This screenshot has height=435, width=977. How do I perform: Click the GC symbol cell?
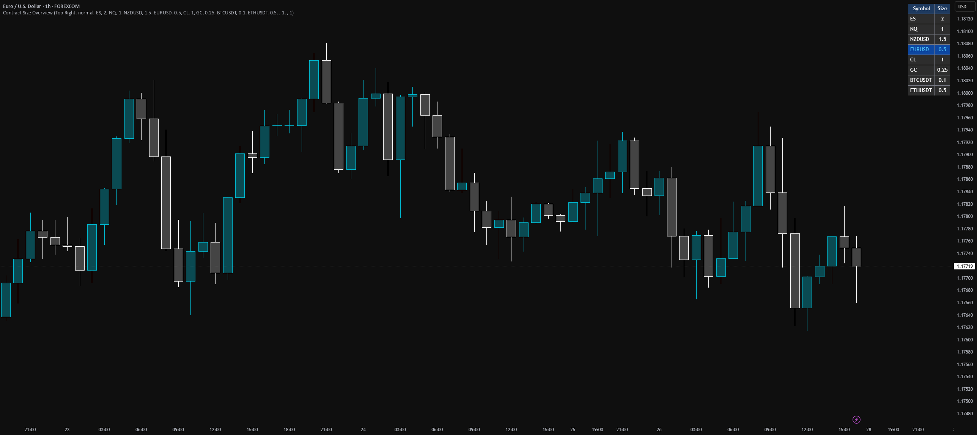[x=921, y=70]
